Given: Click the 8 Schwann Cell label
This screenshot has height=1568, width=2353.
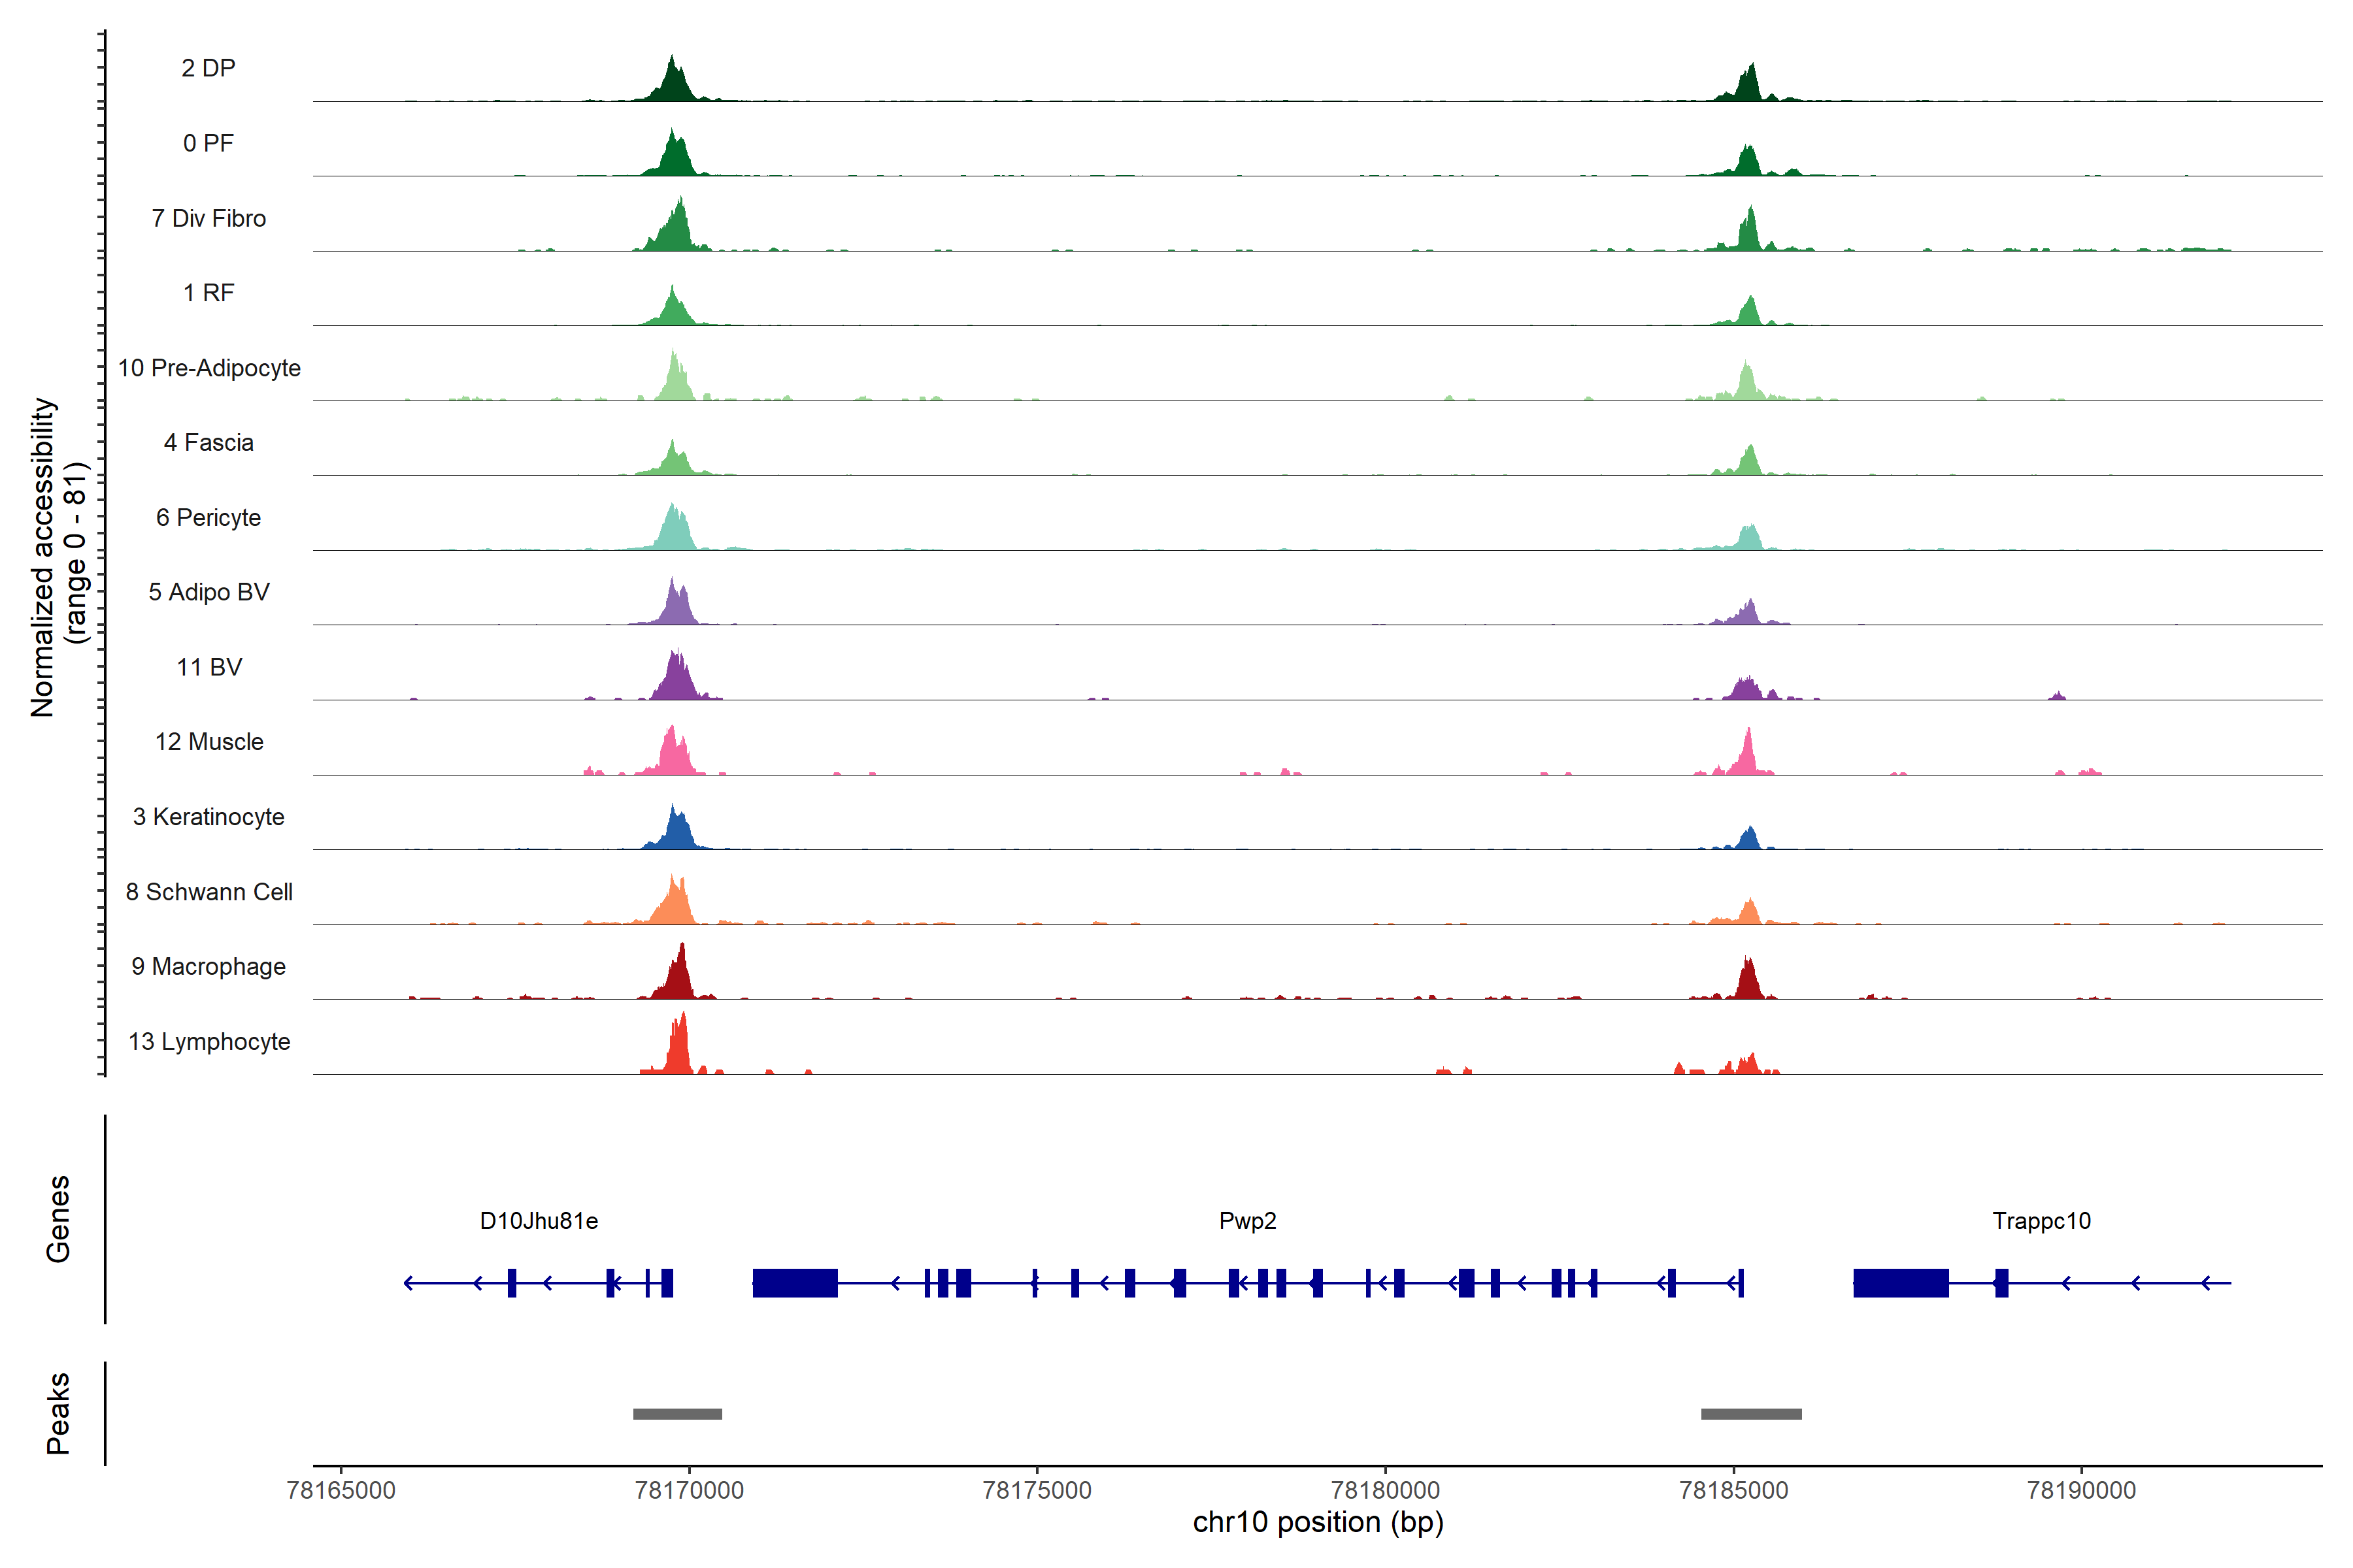Looking at the screenshot, I should click(x=209, y=891).
